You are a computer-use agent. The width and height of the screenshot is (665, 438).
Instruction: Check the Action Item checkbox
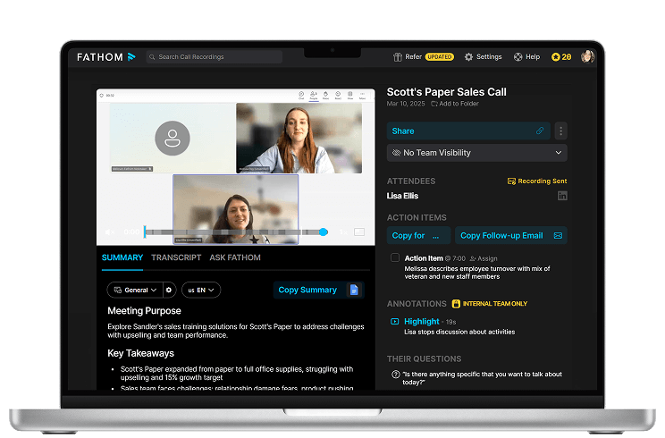(x=395, y=258)
